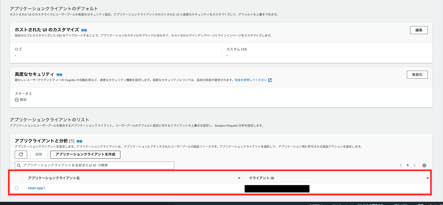This screenshot has height=205, width=443.
Task: Click the アプリクライアントと分析 heading
Action: (41, 141)
